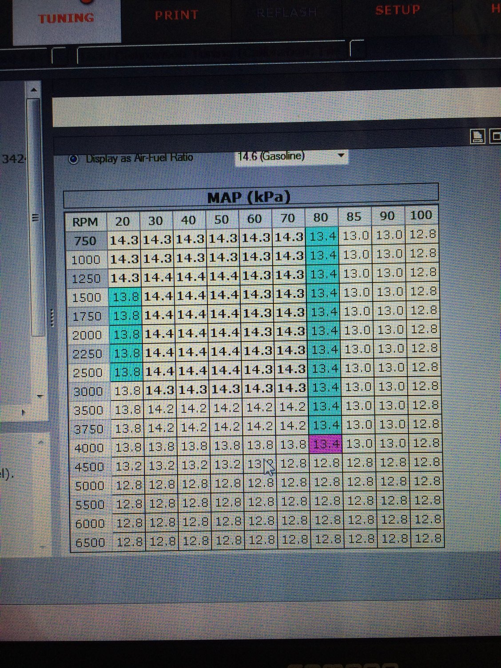Click the RPM corner header cell
The image size is (501, 668).
[85, 222]
